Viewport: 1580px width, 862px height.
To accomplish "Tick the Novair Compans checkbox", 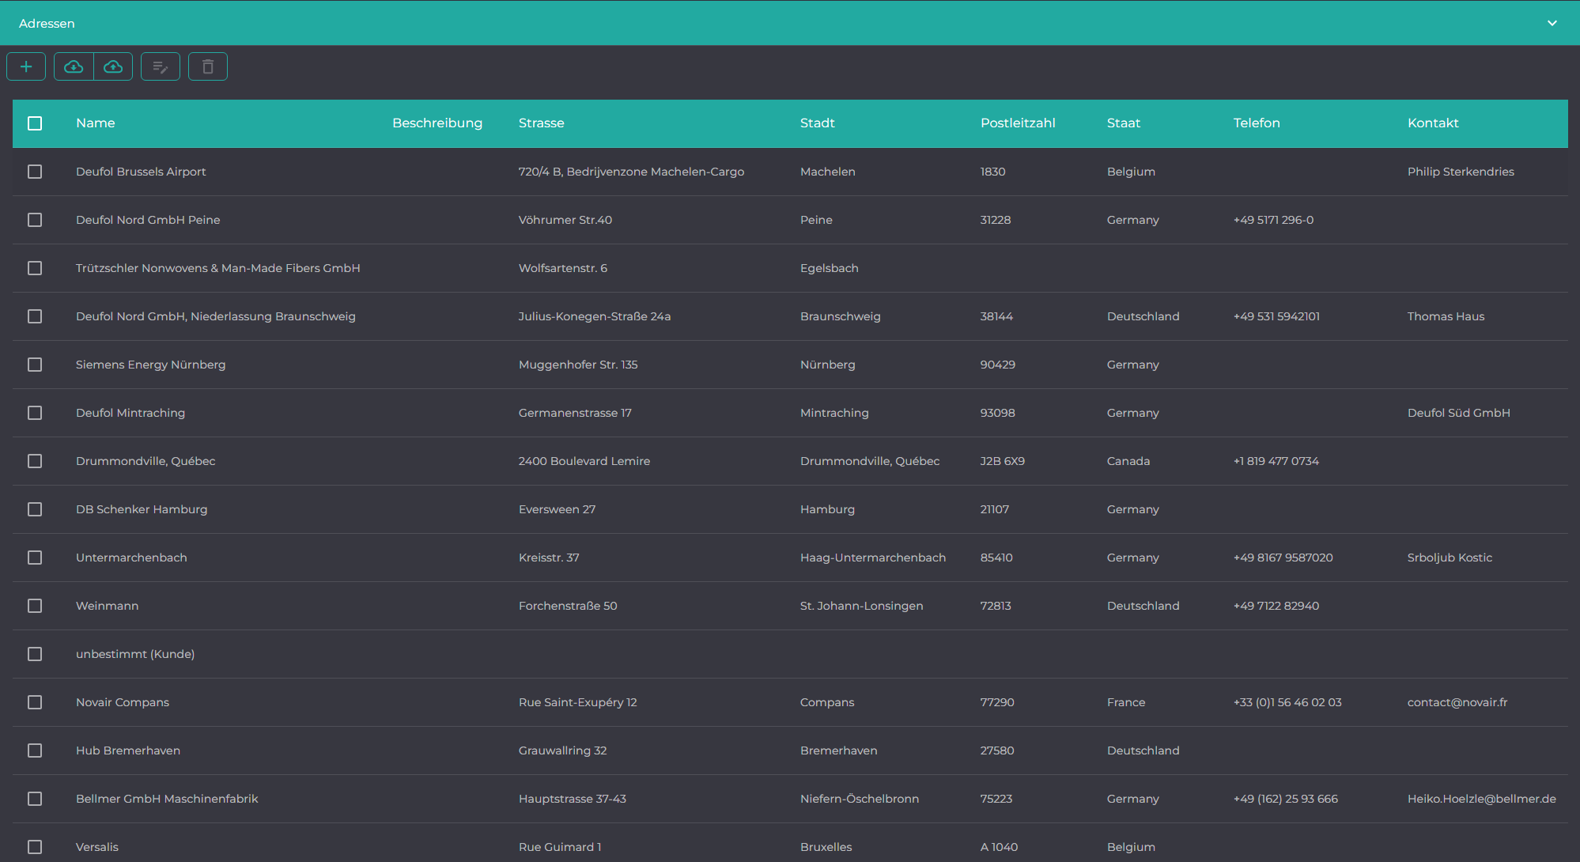I will tap(35, 702).
